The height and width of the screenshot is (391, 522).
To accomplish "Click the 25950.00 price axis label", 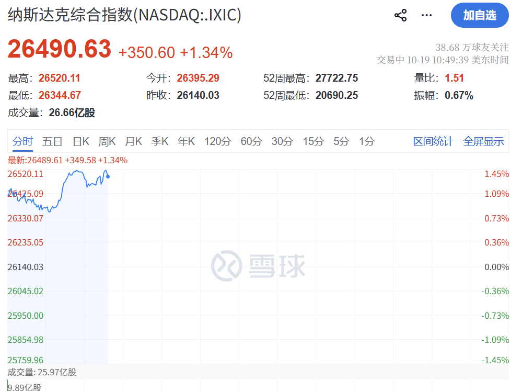I will 26,316.
